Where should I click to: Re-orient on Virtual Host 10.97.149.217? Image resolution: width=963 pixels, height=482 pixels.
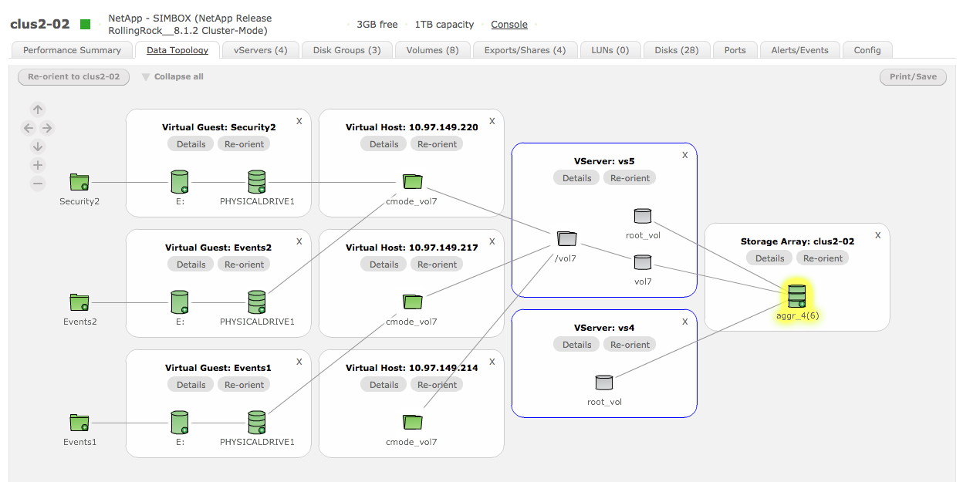(437, 265)
